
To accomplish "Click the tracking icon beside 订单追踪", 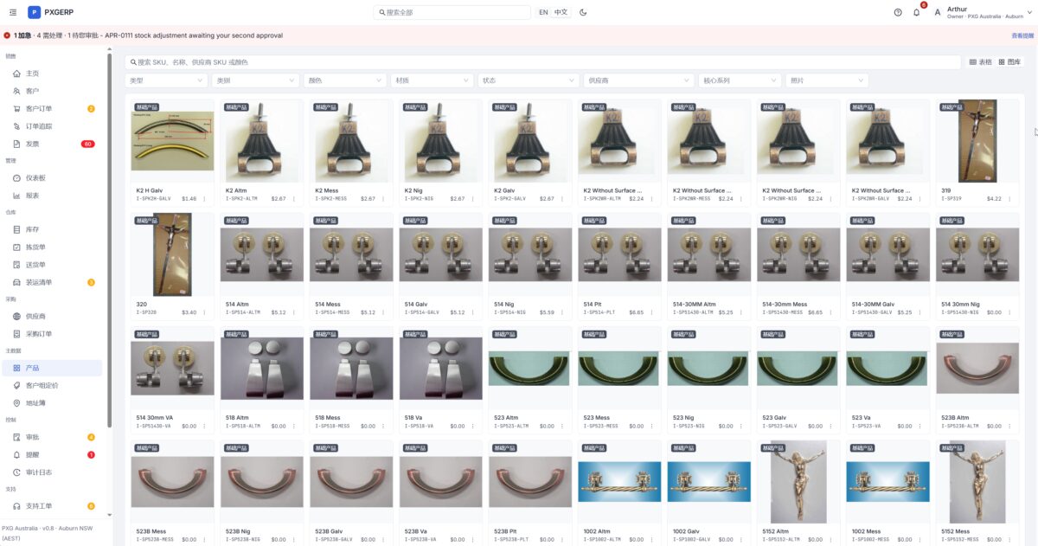I will coord(17,126).
